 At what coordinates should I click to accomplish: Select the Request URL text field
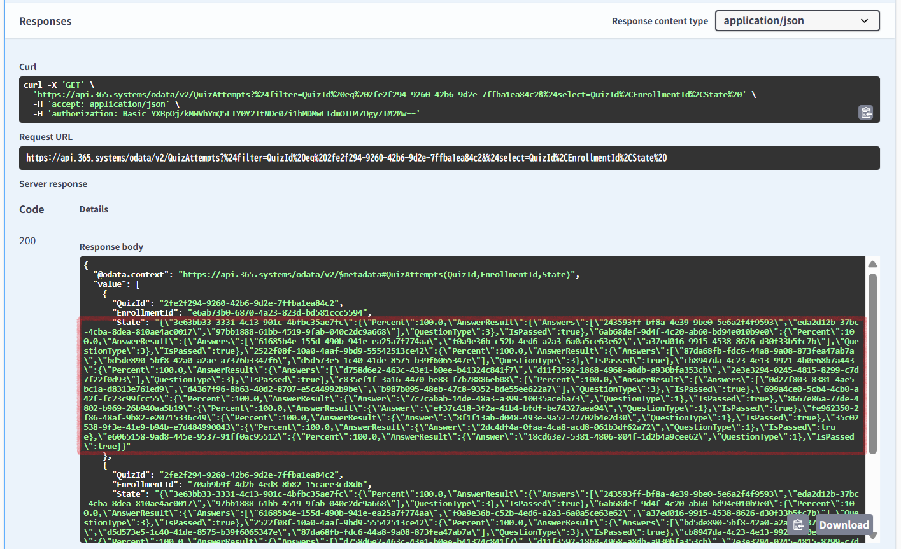pos(450,158)
